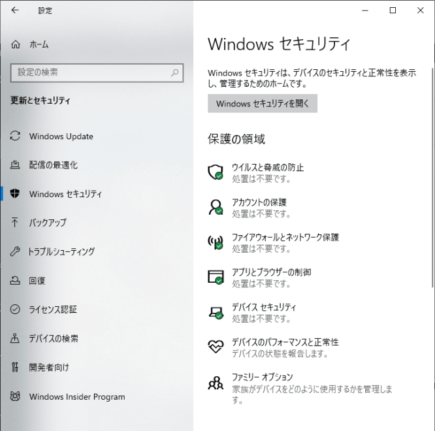Click the device health heart icon

click(x=216, y=346)
